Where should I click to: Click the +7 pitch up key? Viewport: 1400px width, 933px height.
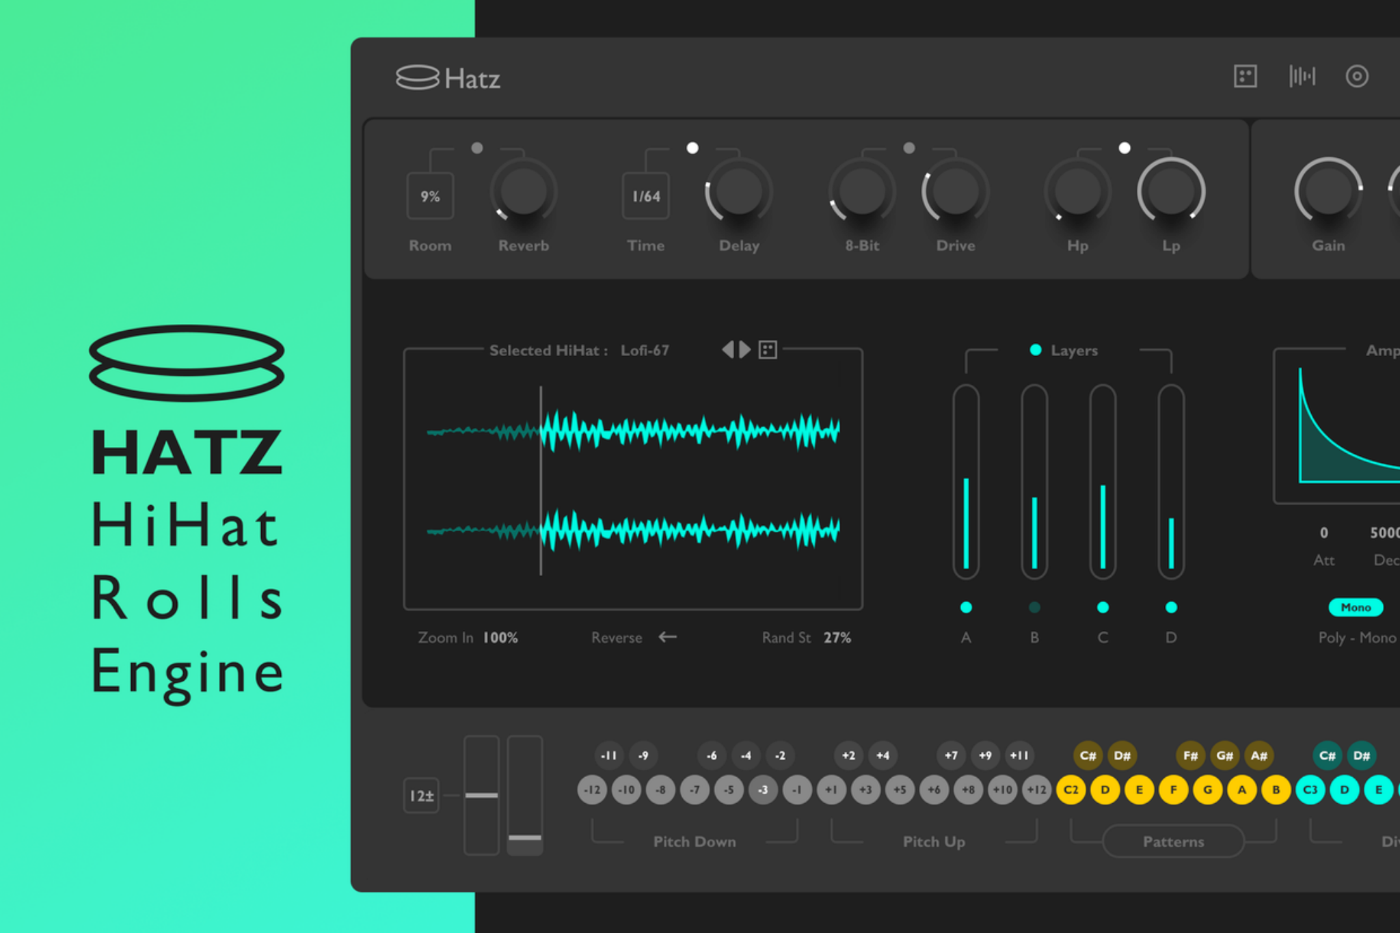[x=951, y=755]
